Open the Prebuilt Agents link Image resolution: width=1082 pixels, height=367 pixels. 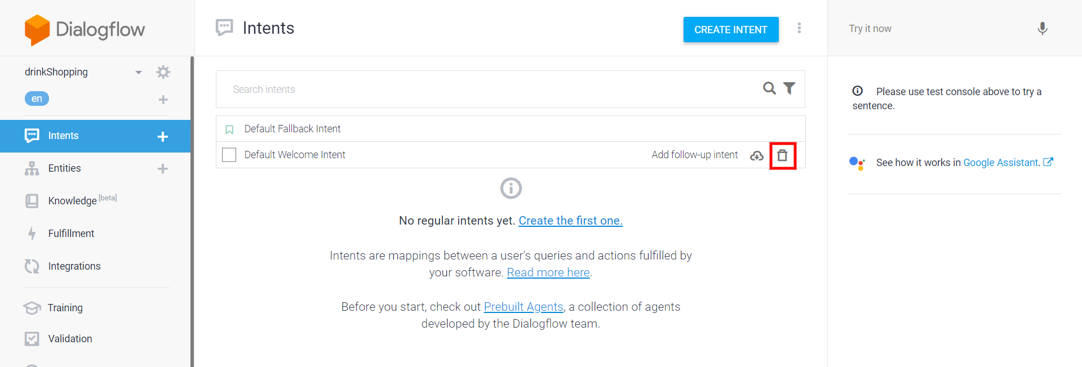pos(524,307)
